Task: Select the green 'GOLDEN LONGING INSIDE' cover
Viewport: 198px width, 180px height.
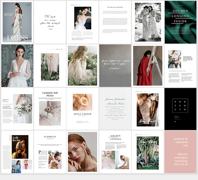Action: pos(181,22)
